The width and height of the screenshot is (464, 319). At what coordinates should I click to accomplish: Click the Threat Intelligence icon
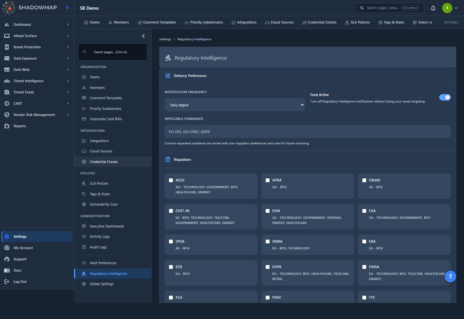pos(7,81)
